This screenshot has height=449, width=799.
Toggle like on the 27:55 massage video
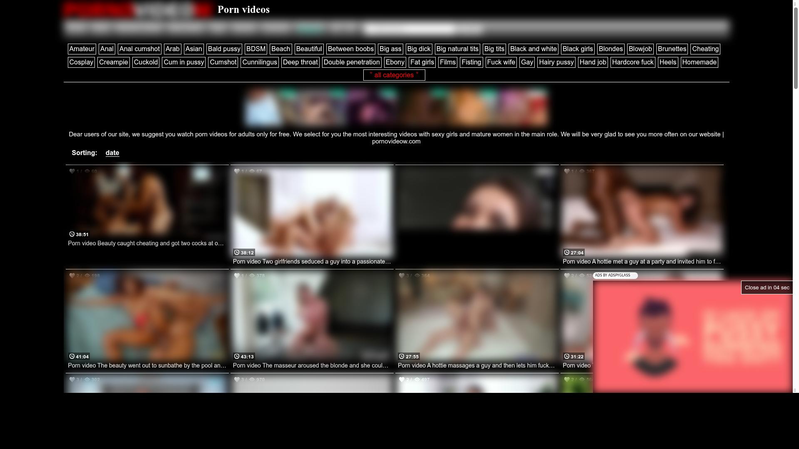402,276
